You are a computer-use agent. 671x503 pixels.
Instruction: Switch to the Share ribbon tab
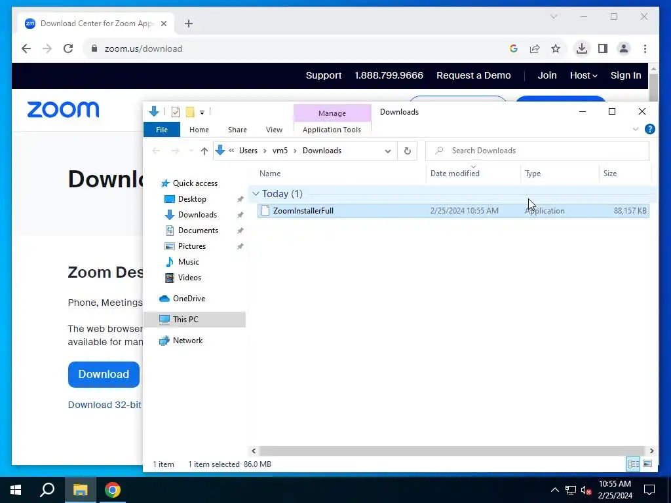(237, 130)
